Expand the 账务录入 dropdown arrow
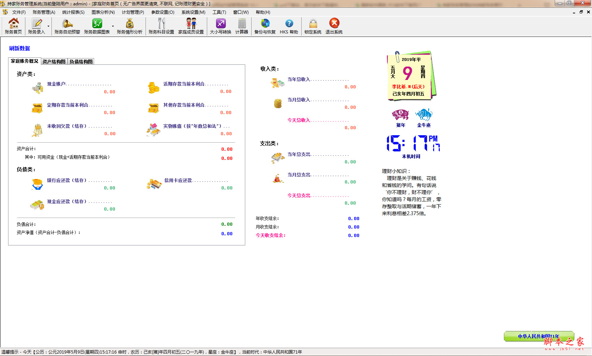The width and height of the screenshot is (592, 356). (x=48, y=26)
